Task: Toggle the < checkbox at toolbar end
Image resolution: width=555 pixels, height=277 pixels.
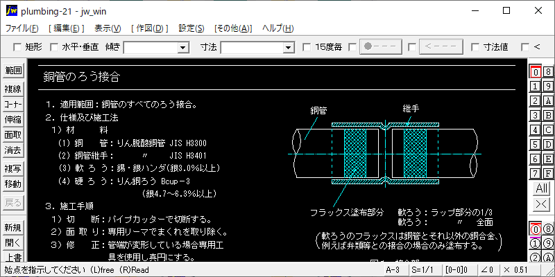Action: pyautogui.click(x=526, y=47)
